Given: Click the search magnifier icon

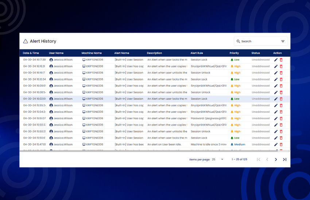Looking at the screenshot, I should point(238,41).
